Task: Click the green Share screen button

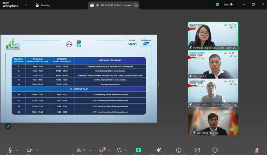Action: (138, 150)
